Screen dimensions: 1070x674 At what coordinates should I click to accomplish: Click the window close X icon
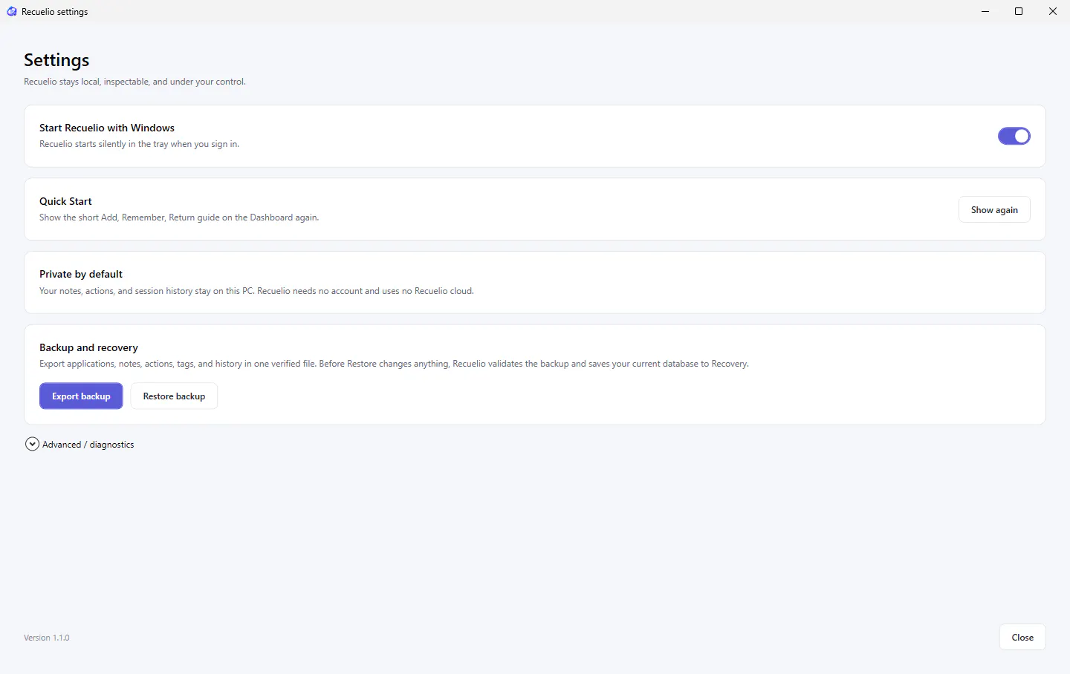click(1053, 11)
